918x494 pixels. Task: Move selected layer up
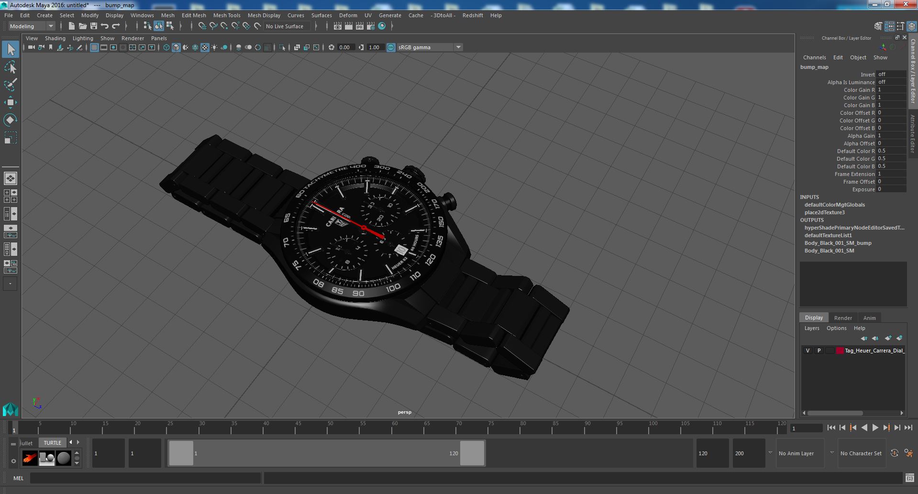[864, 338]
